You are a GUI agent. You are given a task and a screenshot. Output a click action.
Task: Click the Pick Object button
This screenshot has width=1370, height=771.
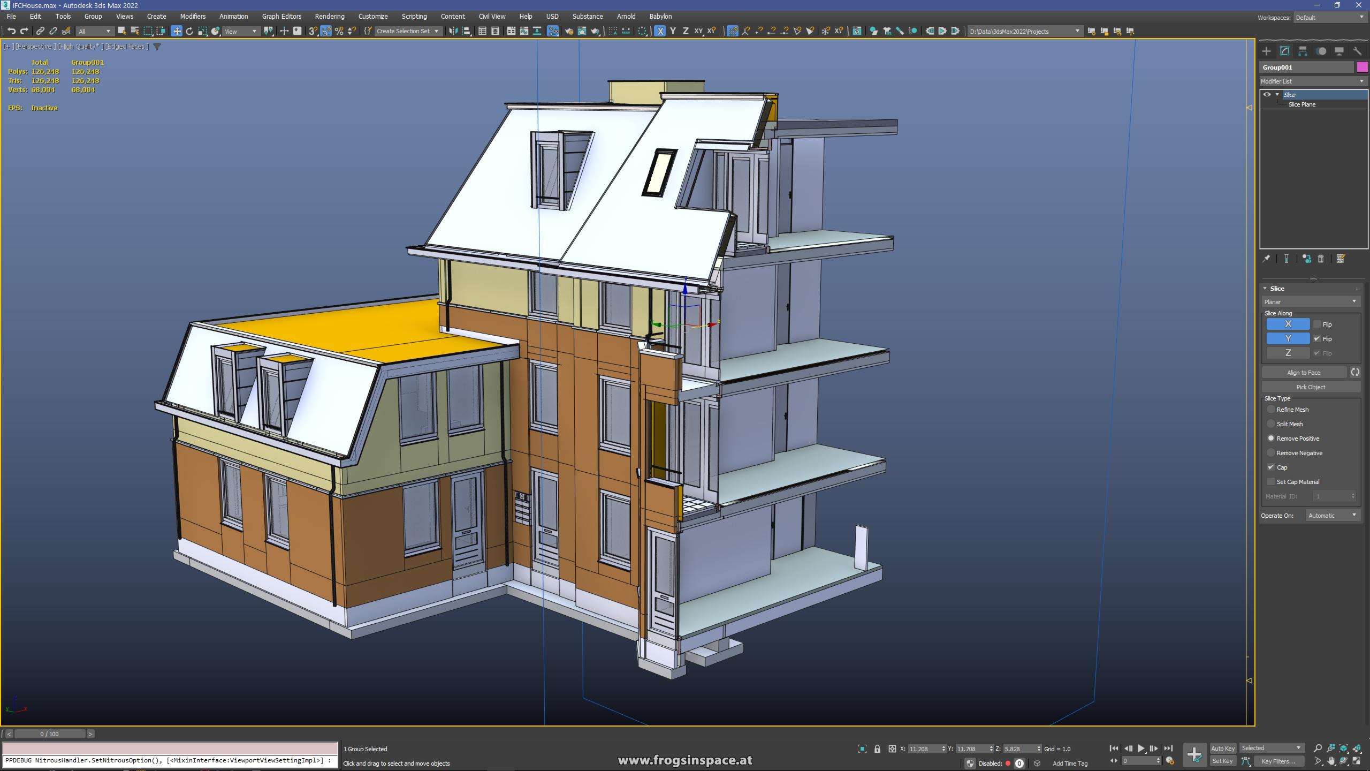pos(1310,387)
